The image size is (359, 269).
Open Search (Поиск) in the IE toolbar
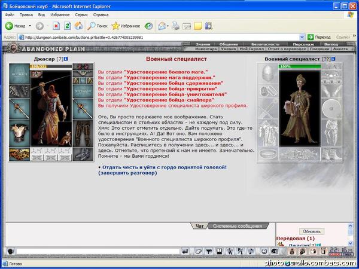98,26
